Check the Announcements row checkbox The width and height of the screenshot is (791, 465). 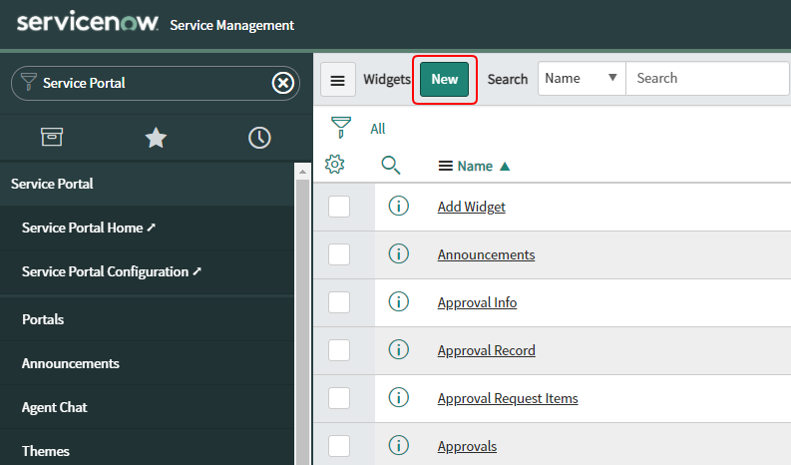coord(339,254)
